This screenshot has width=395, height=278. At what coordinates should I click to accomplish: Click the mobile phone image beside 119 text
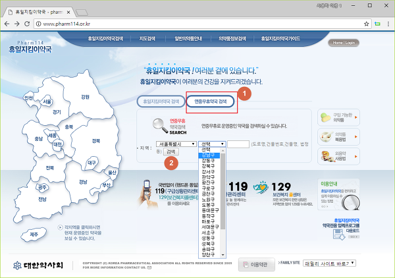point(146,193)
